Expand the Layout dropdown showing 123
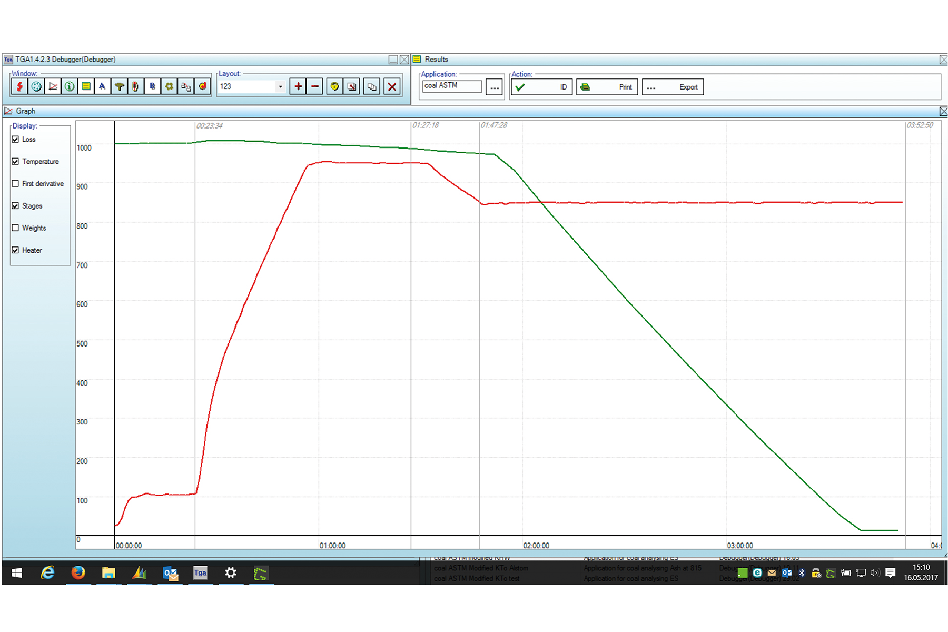 (280, 86)
